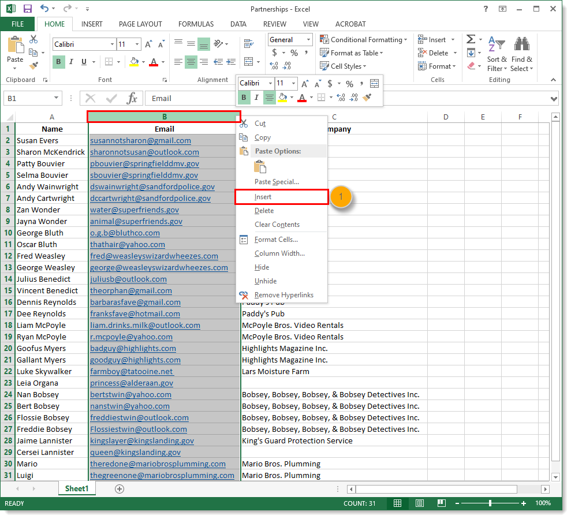Toggle Underline in the ribbon Font group
The image size is (571, 519).
click(84, 62)
